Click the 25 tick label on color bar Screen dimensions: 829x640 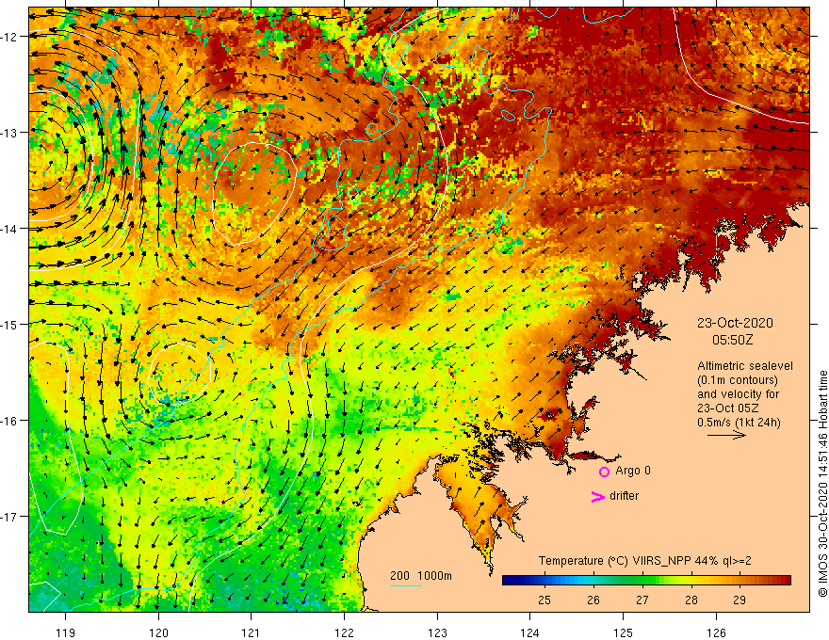(545, 600)
